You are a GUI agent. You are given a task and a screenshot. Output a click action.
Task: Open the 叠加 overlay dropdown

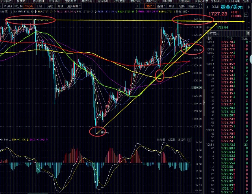(161, 6)
